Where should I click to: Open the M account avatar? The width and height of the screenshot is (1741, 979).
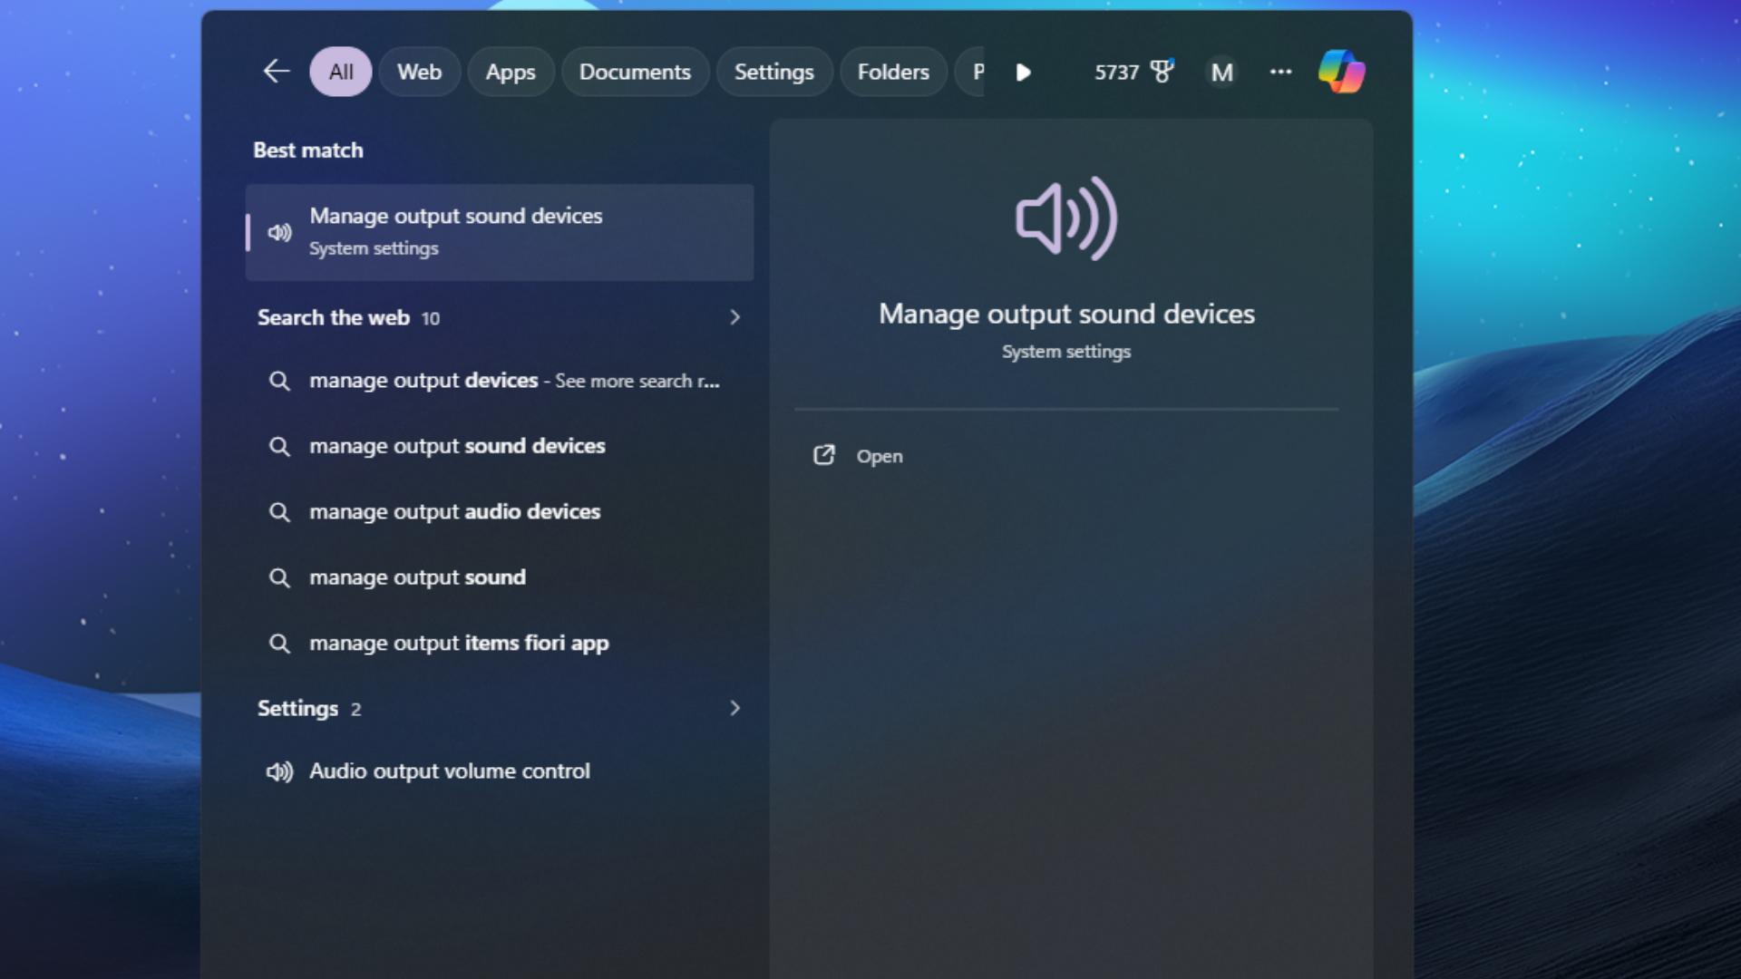pos(1222,72)
